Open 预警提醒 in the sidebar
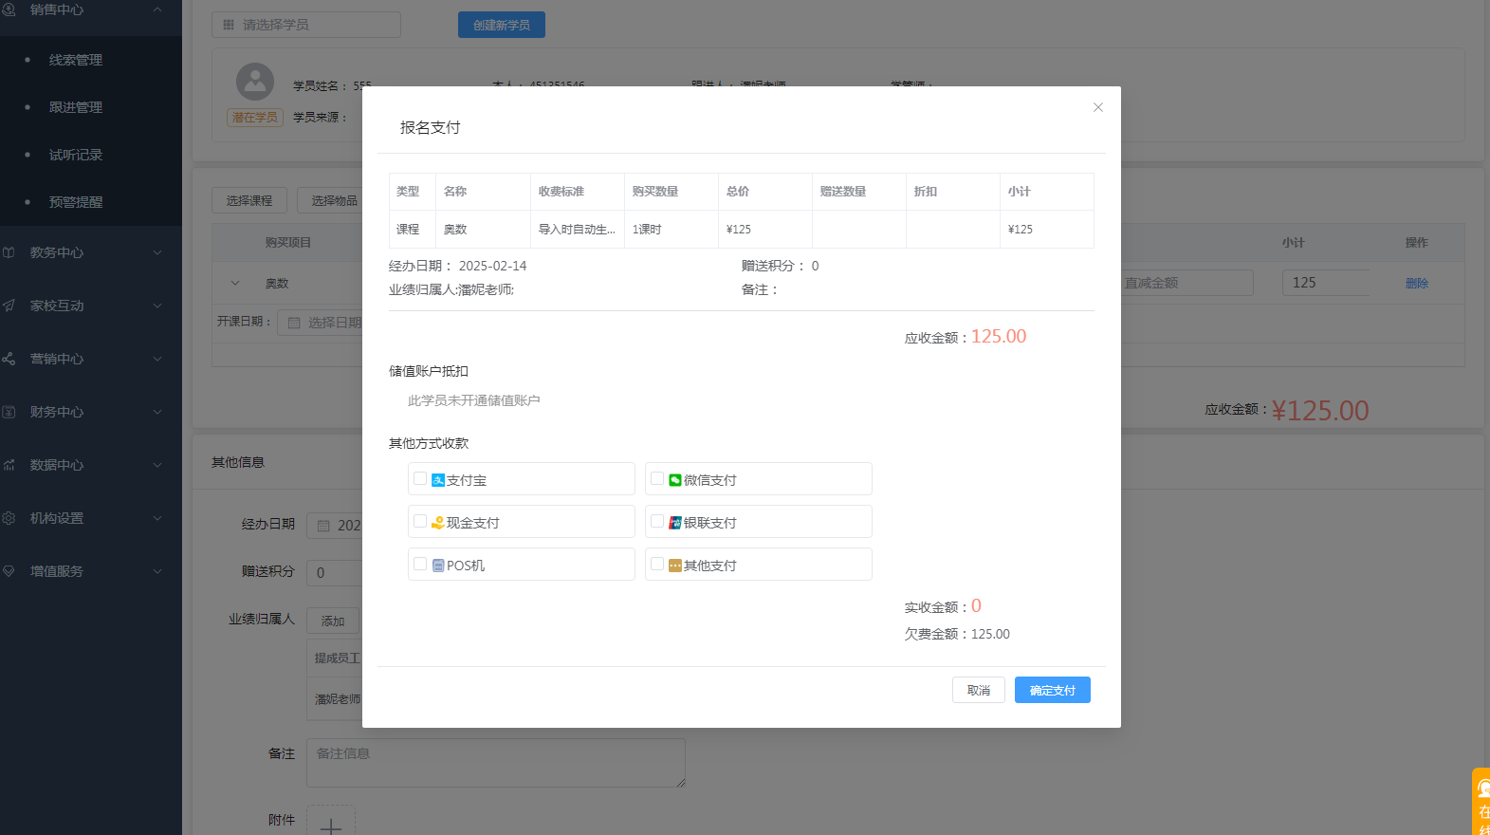The width and height of the screenshot is (1490, 835). pyautogui.click(x=76, y=202)
